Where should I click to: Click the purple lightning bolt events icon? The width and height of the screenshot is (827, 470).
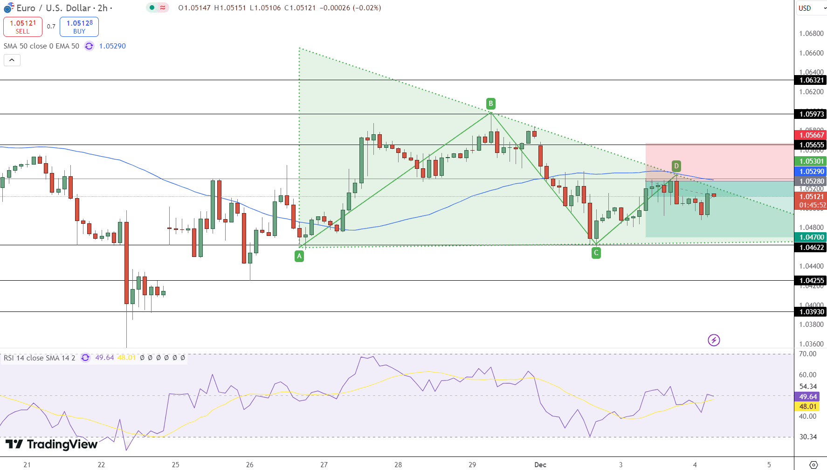(x=714, y=340)
